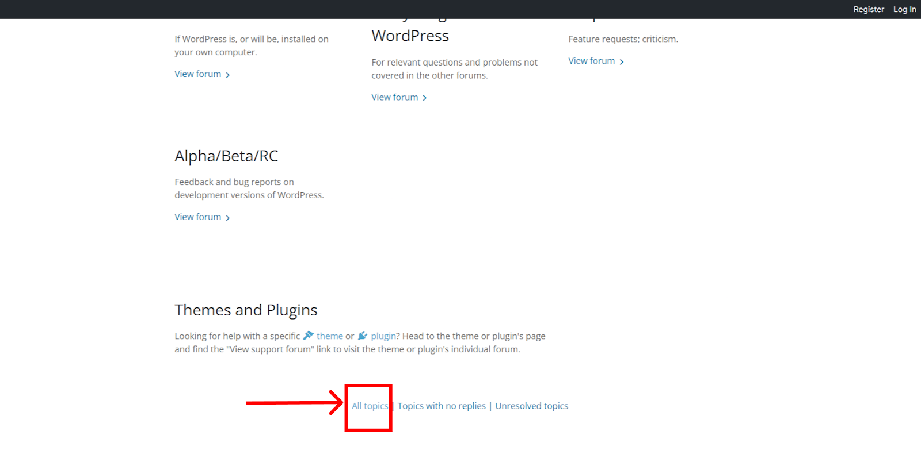Click the paintbrush theme icon
The width and height of the screenshot is (921, 458).
(x=309, y=336)
